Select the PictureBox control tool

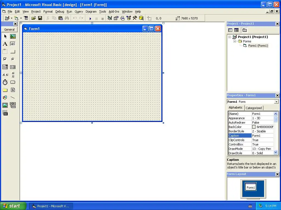[x=13, y=36]
